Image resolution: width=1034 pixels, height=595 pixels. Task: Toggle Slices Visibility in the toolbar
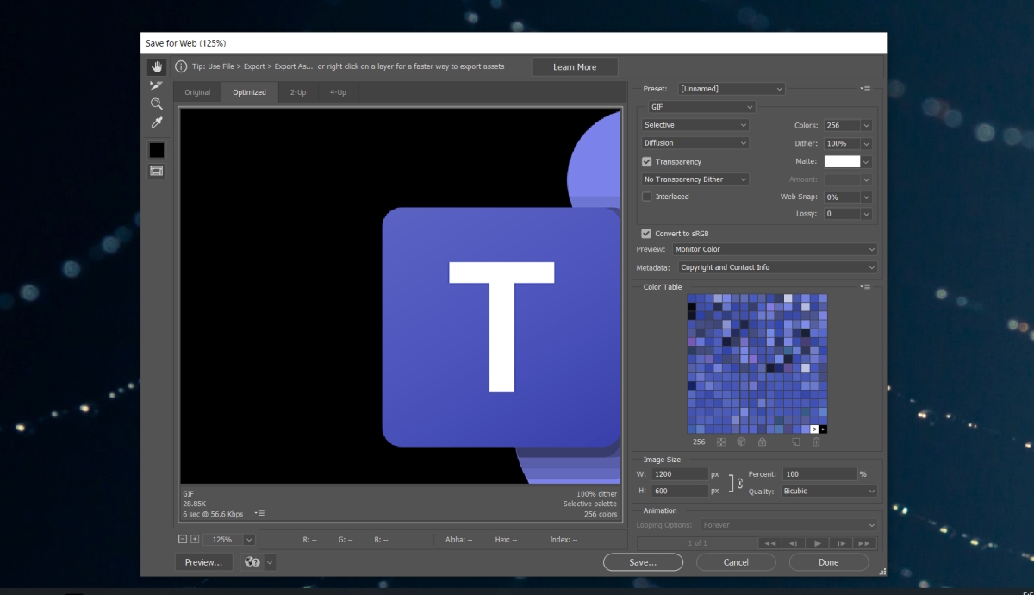[156, 170]
